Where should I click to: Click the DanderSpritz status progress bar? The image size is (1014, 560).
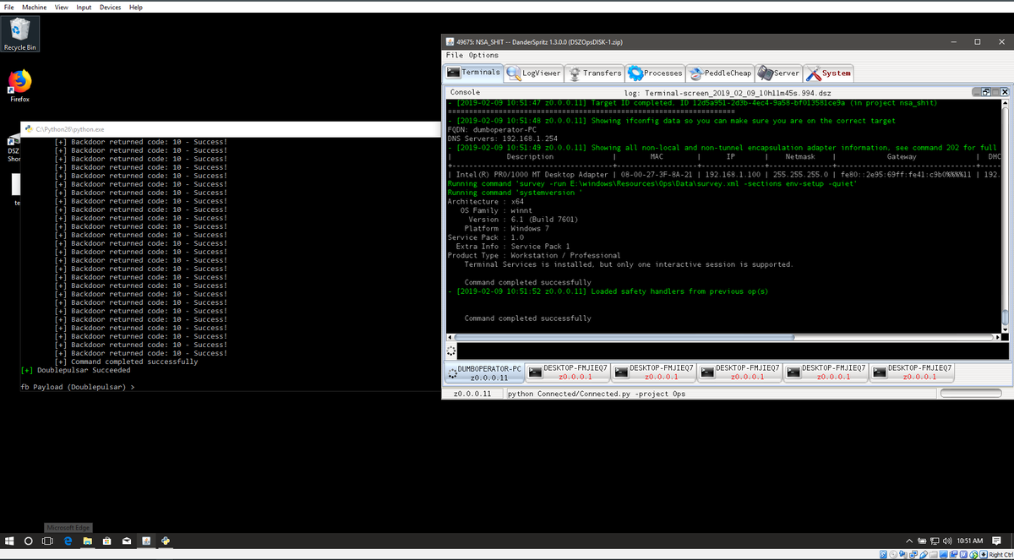click(970, 394)
